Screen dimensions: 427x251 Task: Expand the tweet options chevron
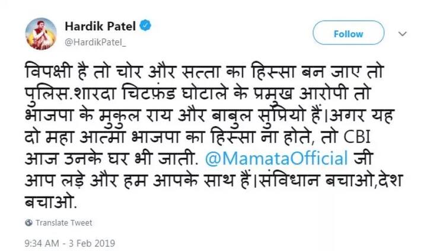coord(403,34)
